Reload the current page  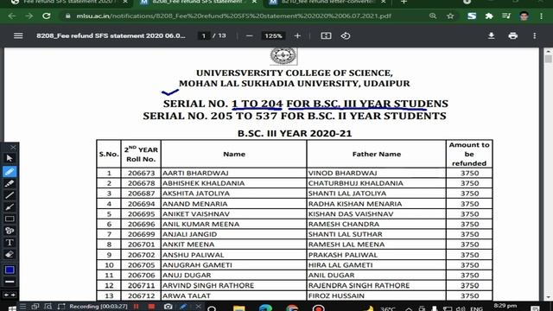pyautogui.click(x=46, y=16)
